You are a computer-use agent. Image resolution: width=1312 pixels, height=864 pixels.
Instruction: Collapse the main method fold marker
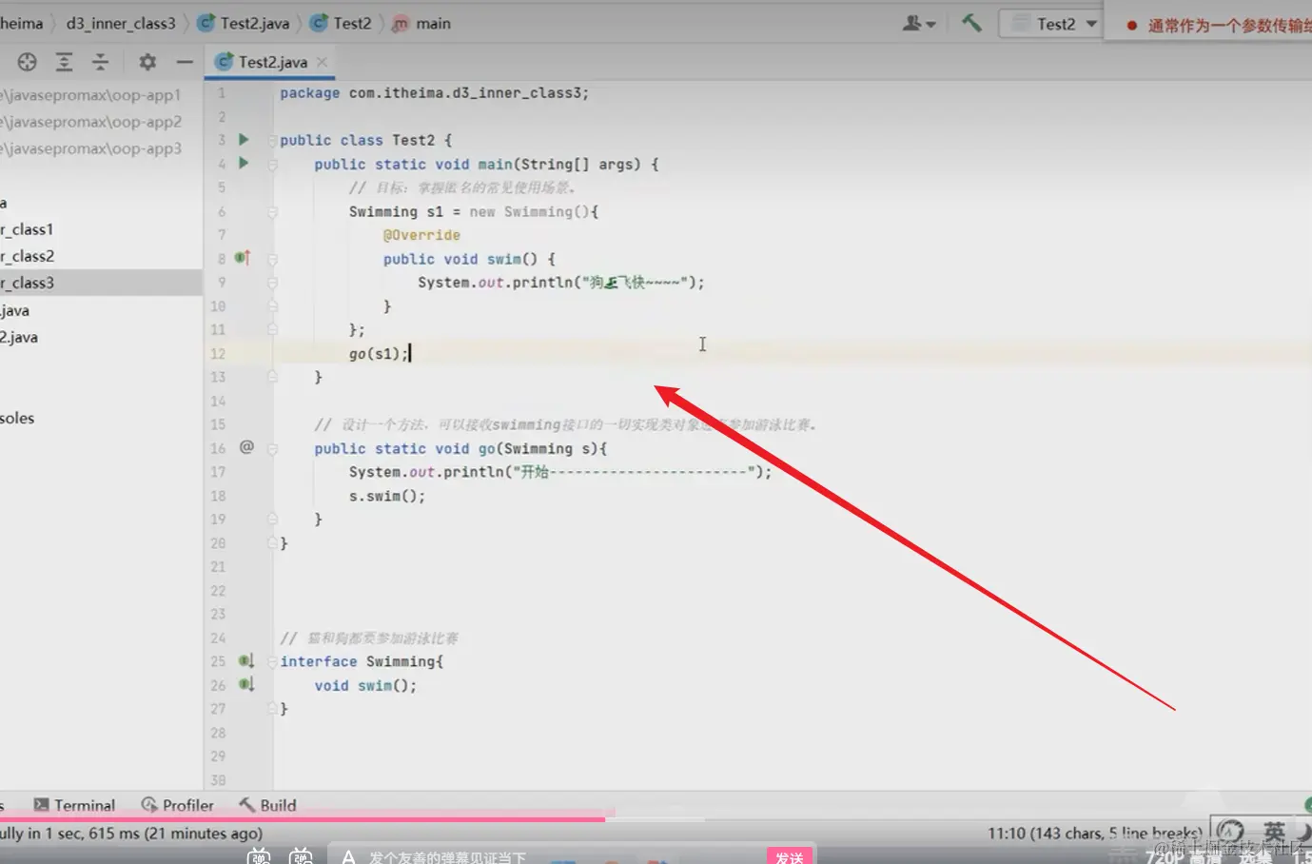pos(273,164)
